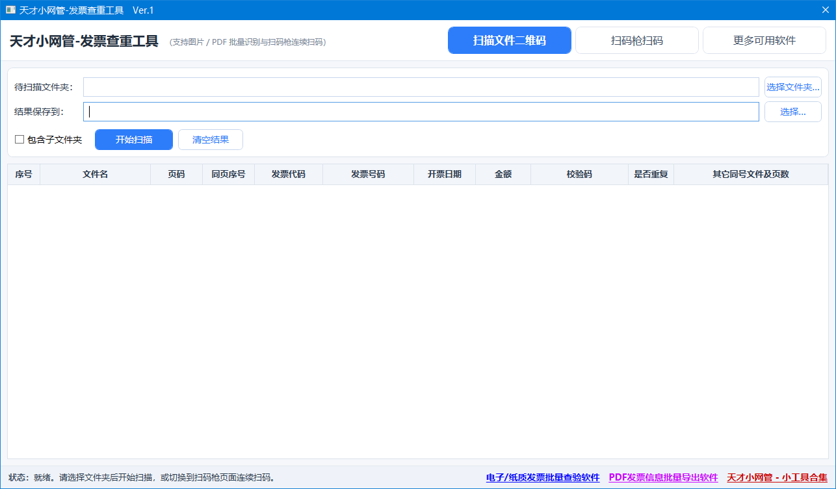Select the 同页序号 column header

pyautogui.click(x=229, y=175)
